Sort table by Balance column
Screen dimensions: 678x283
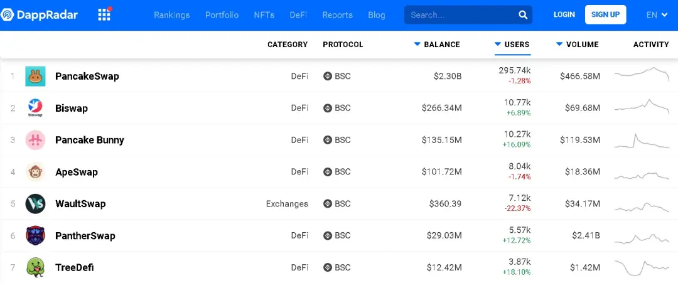click(x=437, y=45)
